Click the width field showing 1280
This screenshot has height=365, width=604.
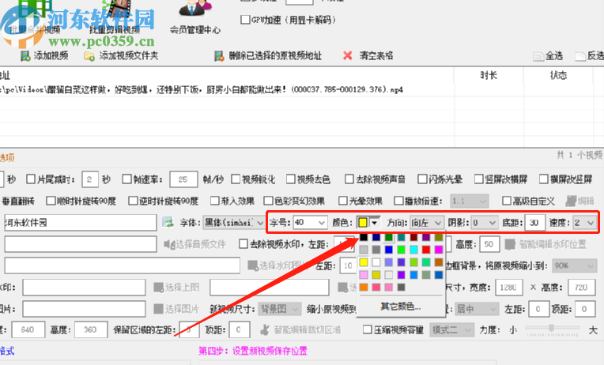tap(509, 288)
